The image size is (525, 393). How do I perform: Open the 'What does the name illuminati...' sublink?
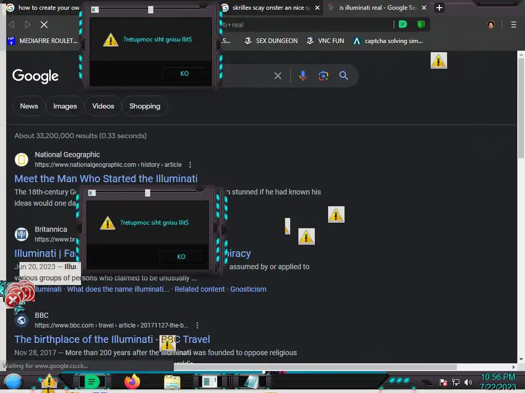(x=118, y=289)
